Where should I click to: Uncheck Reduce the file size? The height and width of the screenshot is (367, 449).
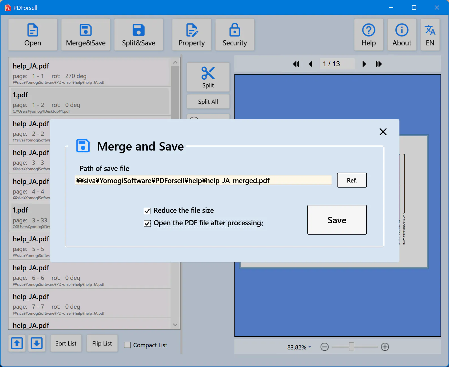(x=147, y=211)
